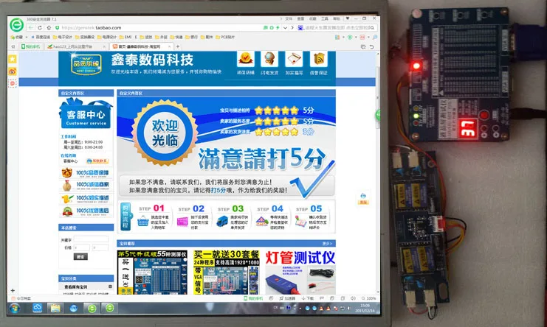Image resolution: width=547 pixels, height=327 pixels.
Task: Open the 电源设计 bookmarks folder
Action: tap(107, 37)
